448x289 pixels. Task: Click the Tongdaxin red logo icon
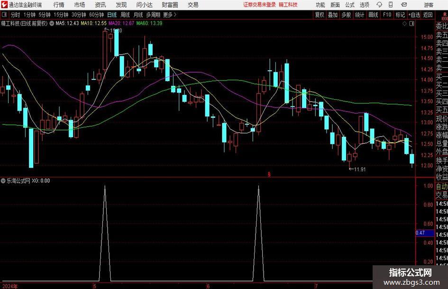pyautogui.click(x=4, y=5)
